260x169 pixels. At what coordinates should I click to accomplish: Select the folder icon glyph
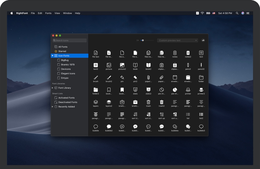[201, 78]
